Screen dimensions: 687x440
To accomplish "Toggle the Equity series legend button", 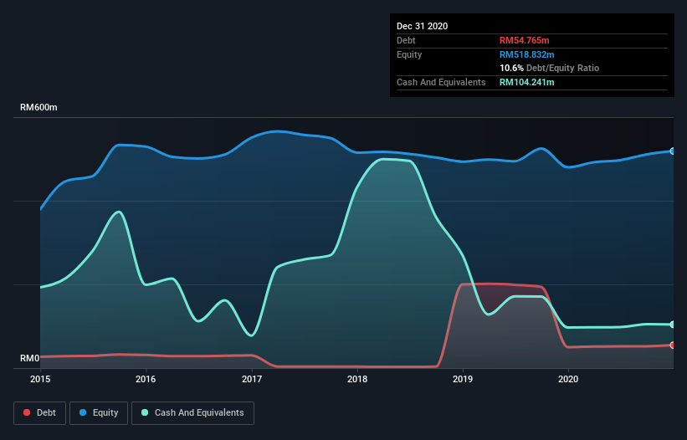I will point(99,413).
